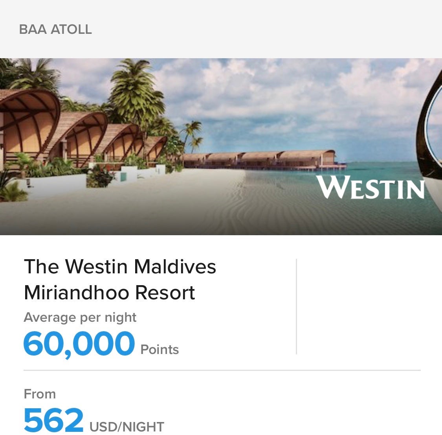Tap the USD/NIGHT unit label

127,427
